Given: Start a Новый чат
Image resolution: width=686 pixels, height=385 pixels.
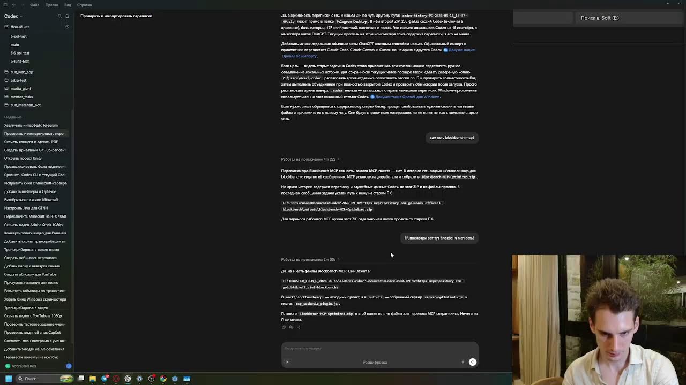Looking at the screenshot, I should [x=20, y=27].
